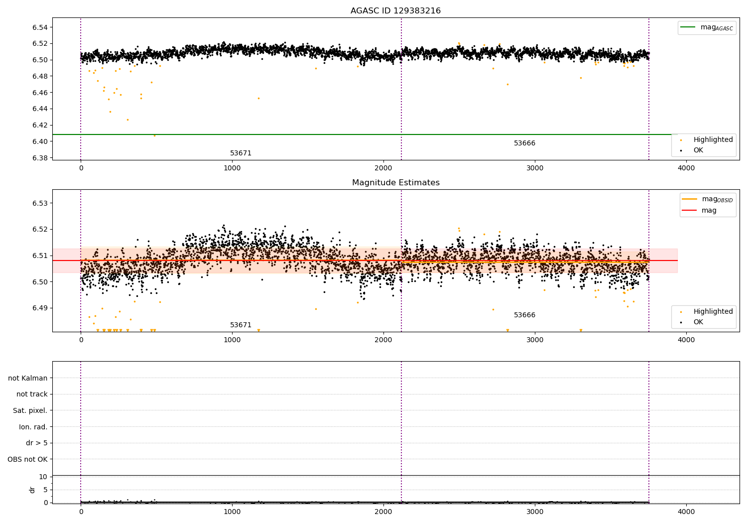Click the orange mag OBSID line swatch in legend
The height and width of the screenshot is (523, 747).
[690, 199]
